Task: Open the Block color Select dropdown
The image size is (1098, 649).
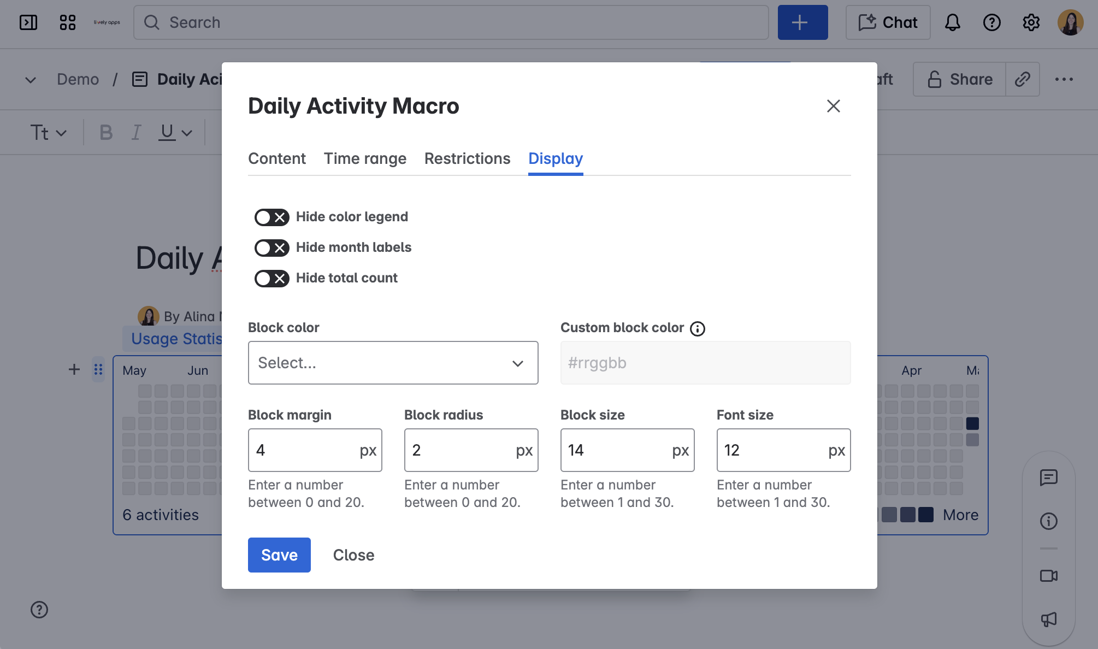Action: pyautogui.click(x=393, y=363)
